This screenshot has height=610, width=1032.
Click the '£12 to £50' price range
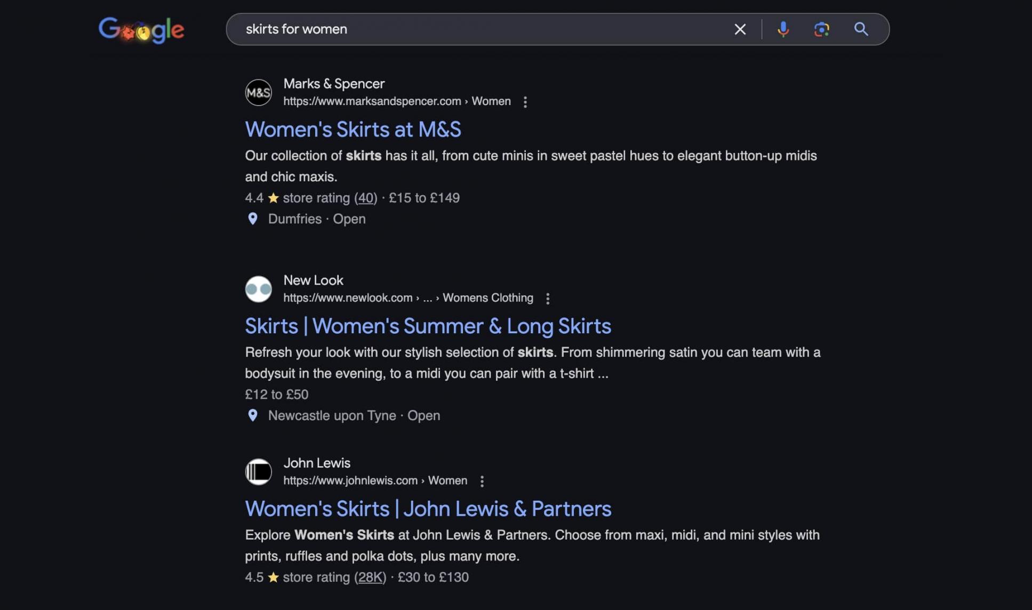click(x=276, y=395)
